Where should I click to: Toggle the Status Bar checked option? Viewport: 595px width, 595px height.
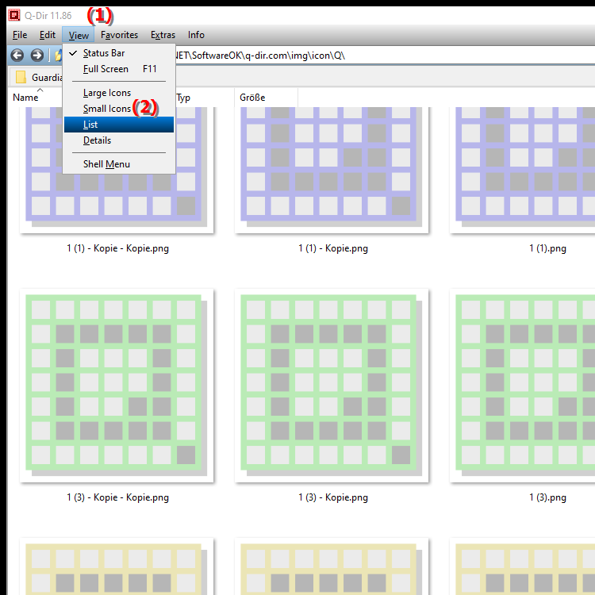(x=119, y=53)
